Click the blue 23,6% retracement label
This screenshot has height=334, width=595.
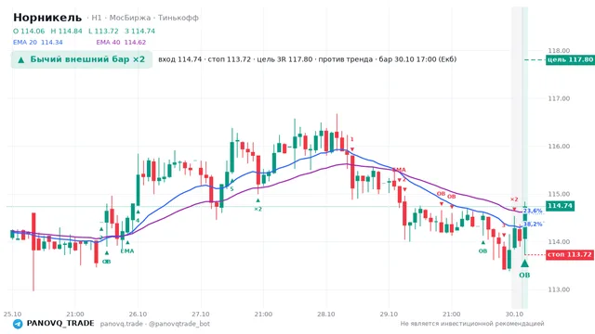[x=533, y=211]
